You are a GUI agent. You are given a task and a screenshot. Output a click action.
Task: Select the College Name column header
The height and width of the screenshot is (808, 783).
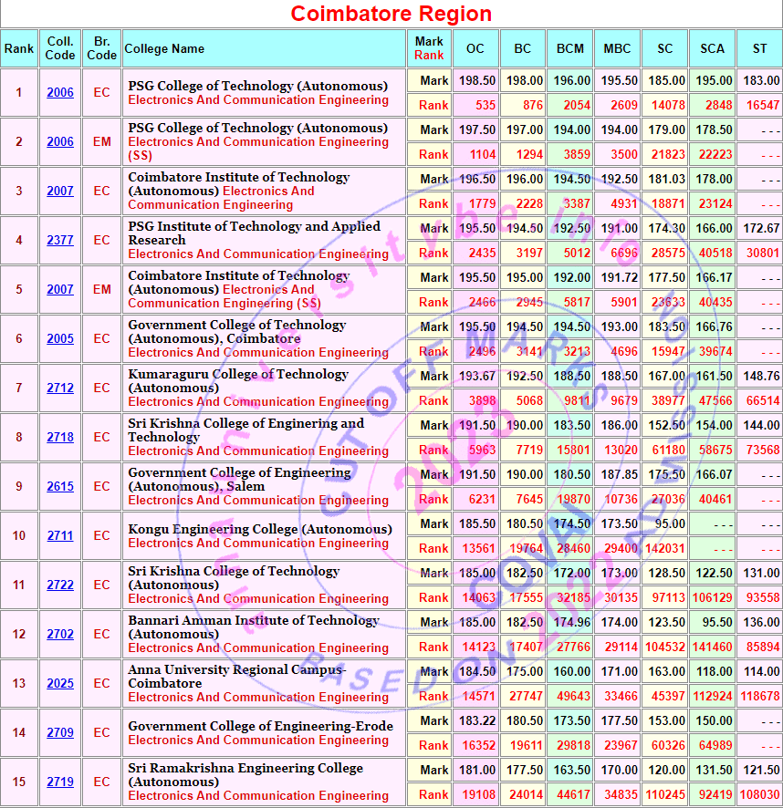coord(164,48)
